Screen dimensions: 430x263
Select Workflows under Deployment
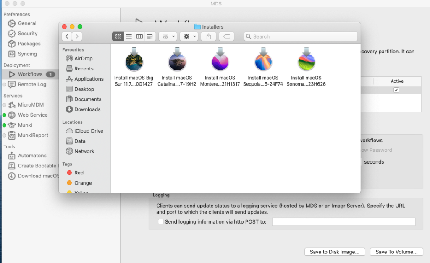pos(30,74)
